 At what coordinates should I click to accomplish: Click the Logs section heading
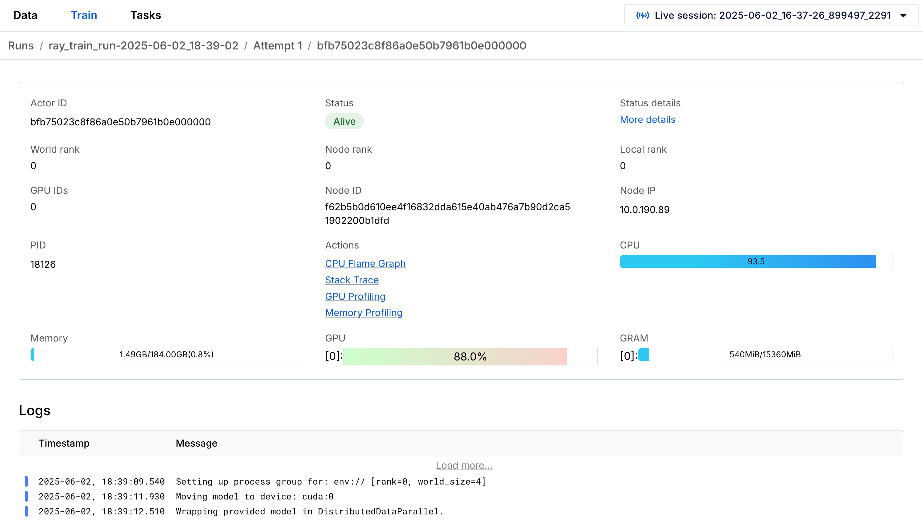[x=35, y=411]
